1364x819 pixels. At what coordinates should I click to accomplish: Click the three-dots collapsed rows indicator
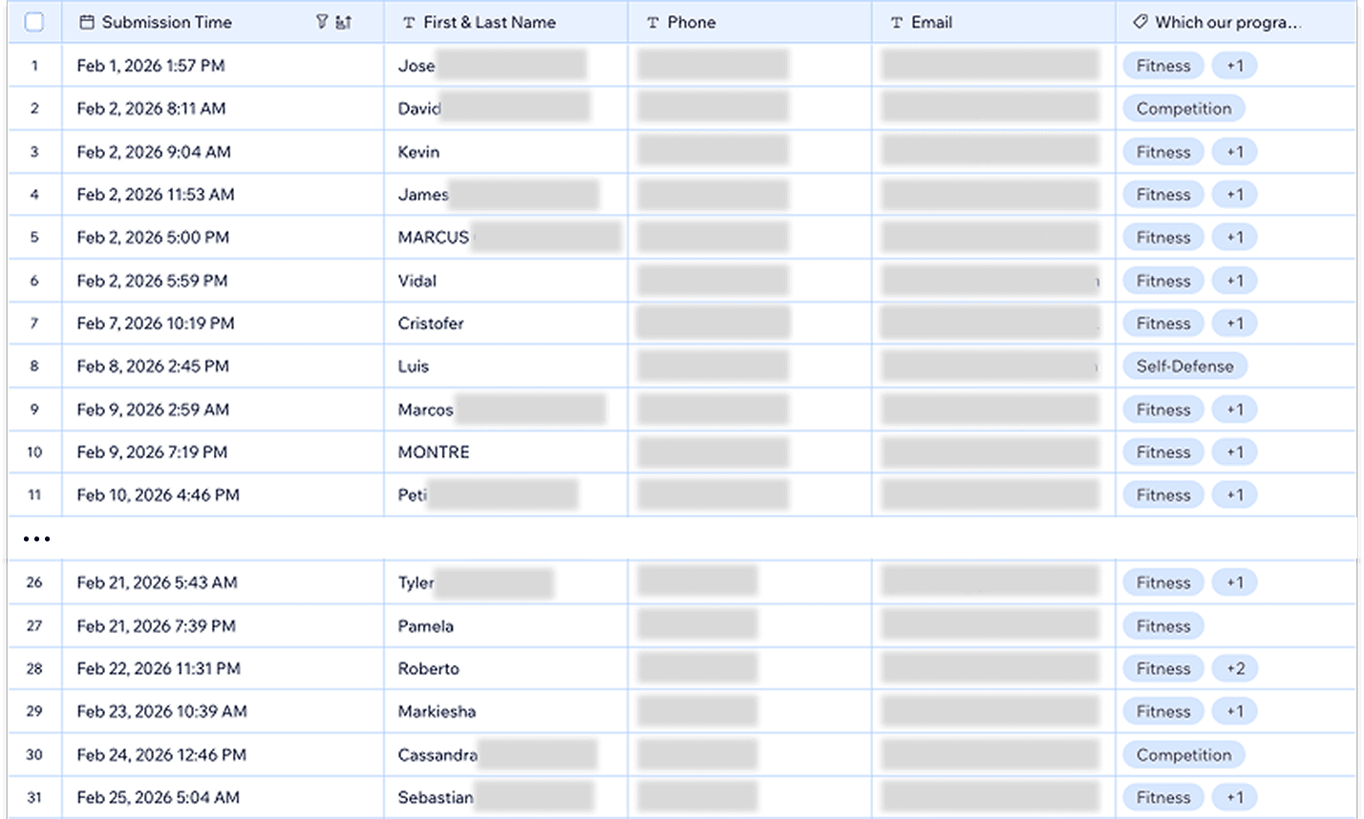click(x=36, y=539)
